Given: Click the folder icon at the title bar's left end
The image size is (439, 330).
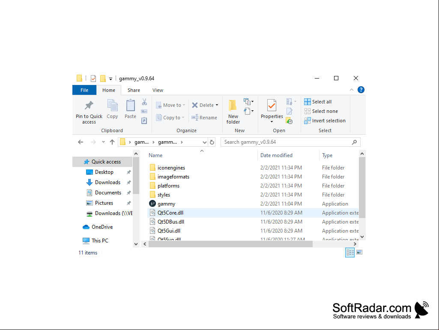Looking at the screenshot, I should 80,78.
